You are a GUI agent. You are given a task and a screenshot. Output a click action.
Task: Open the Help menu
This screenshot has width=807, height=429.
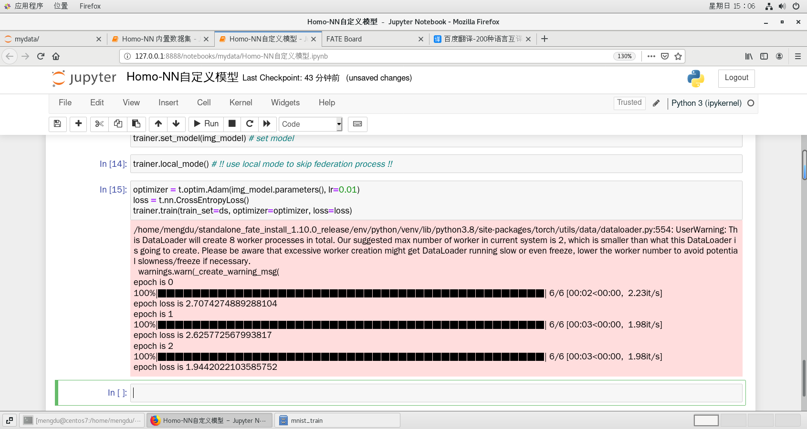coord(327,102)
